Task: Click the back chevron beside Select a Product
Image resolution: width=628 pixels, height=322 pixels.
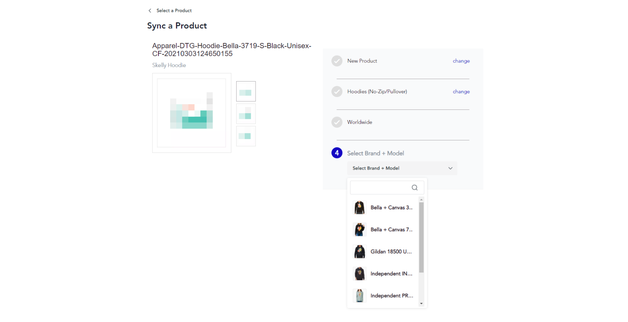Action: (x=150, y=11)
